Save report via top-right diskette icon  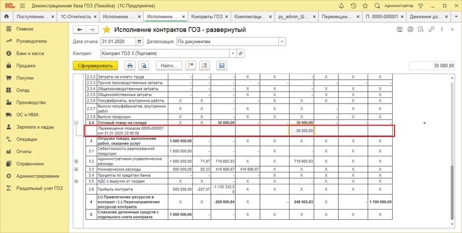tap(400, 29)
